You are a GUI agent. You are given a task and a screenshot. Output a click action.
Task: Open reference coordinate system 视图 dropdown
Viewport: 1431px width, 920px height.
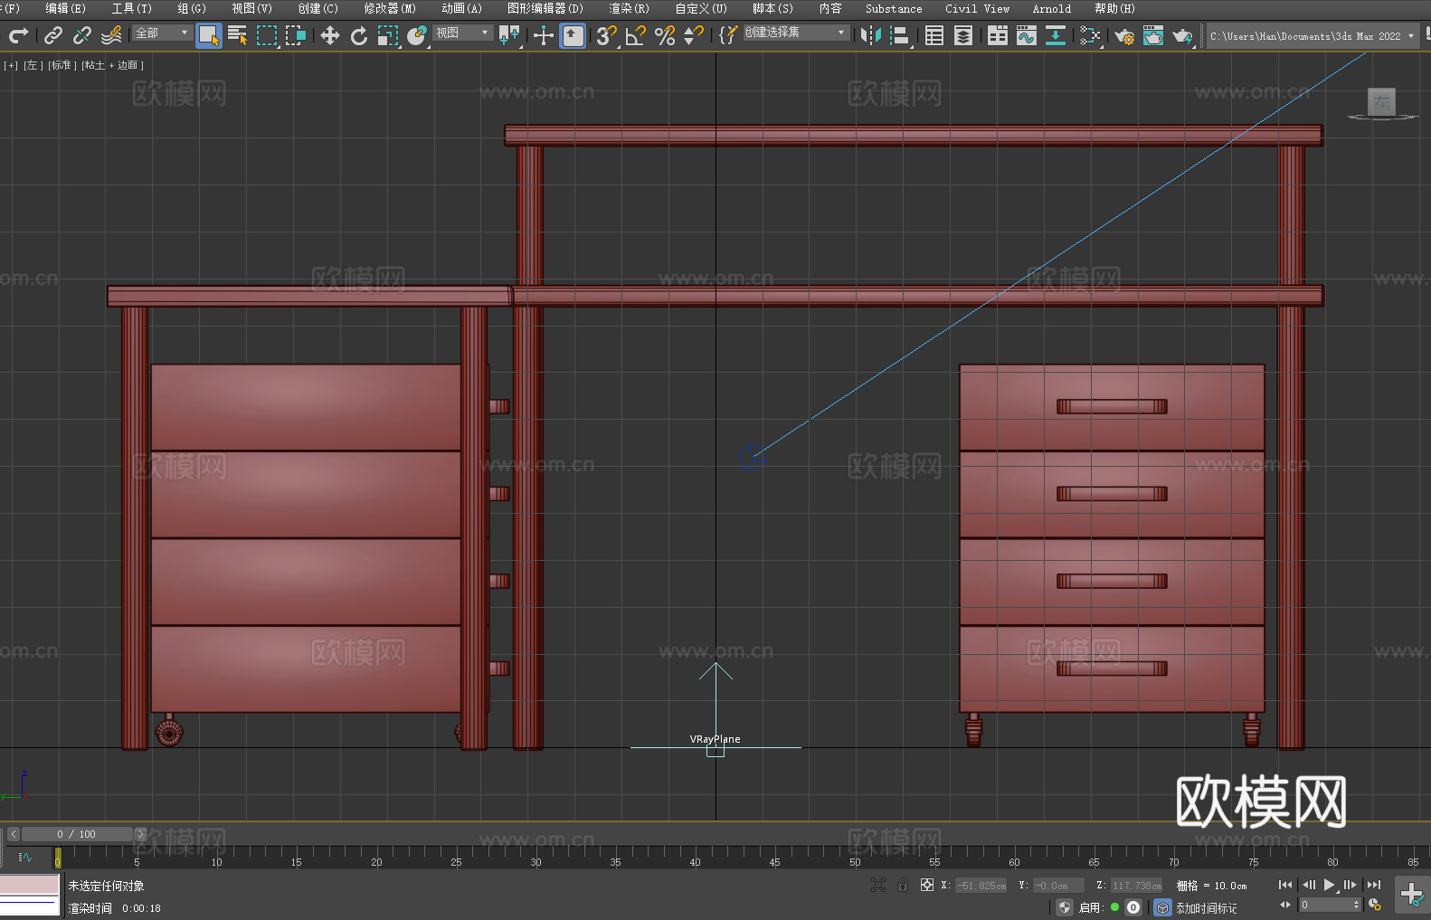462,33
